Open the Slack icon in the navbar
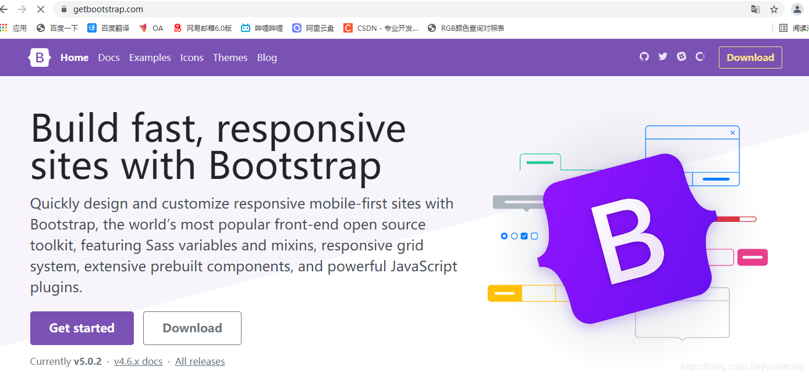 [x=682, y=56]
